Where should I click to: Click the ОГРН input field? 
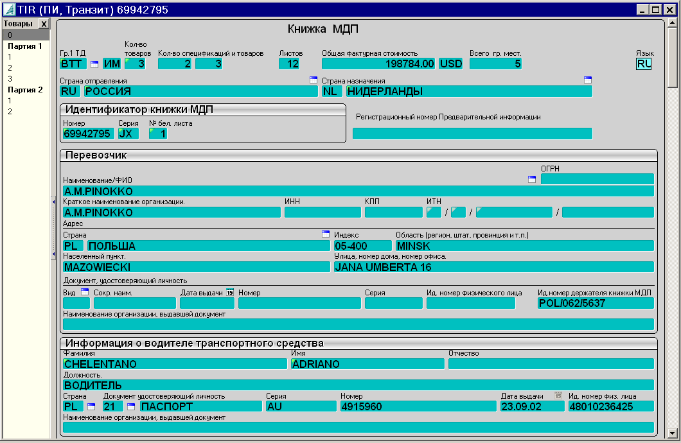coord(597,179)
